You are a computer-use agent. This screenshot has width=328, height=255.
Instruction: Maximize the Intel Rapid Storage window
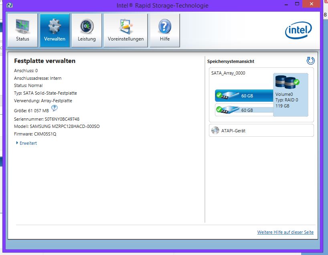pos(297,4)
